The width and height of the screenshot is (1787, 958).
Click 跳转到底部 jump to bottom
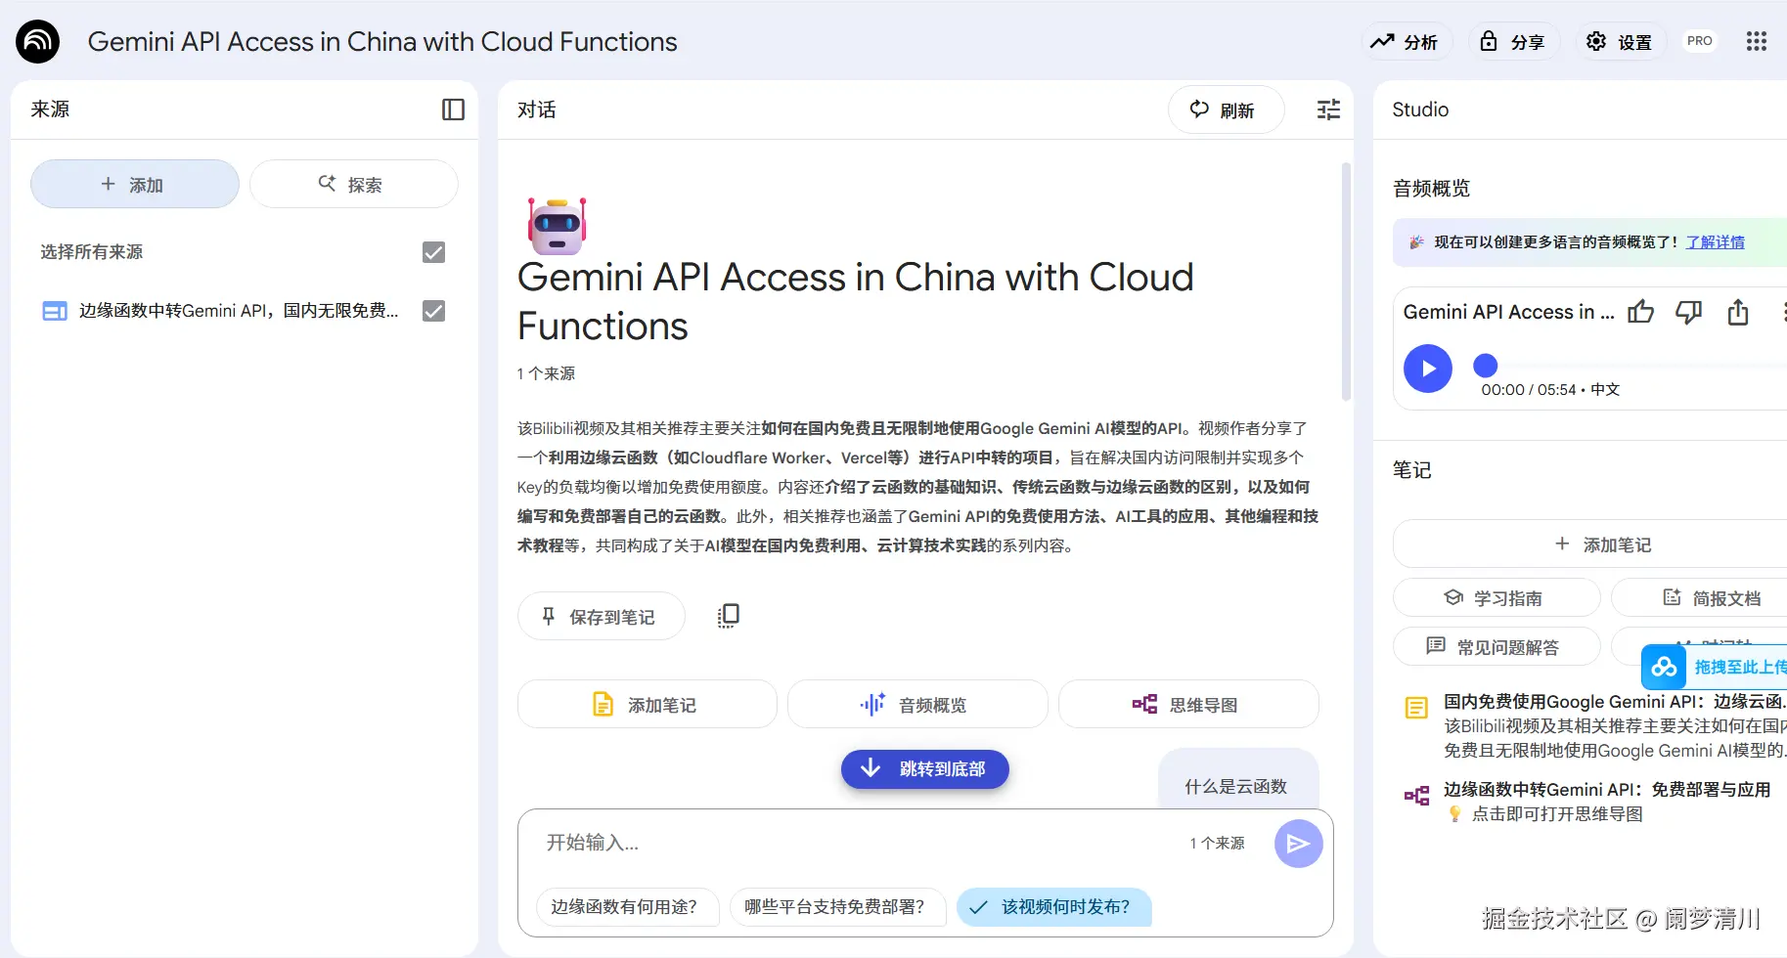tap(924, 769)
